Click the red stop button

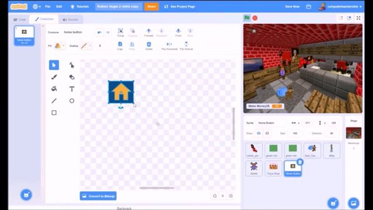point(255,18)
